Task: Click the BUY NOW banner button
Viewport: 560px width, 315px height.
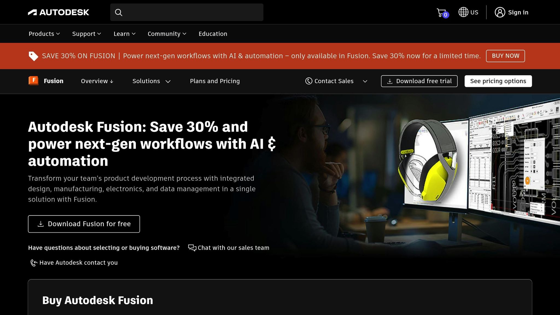Action: (x=505, y=56)
